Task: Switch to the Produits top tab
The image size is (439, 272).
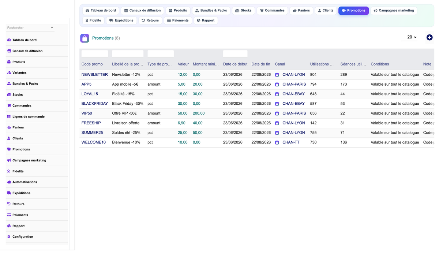Action: click(x=178, y=11)
